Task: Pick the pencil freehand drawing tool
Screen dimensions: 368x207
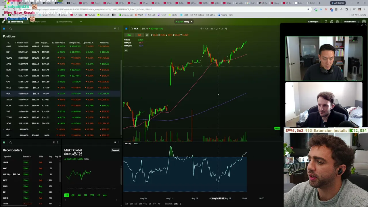Action: [x=222, y=28]
